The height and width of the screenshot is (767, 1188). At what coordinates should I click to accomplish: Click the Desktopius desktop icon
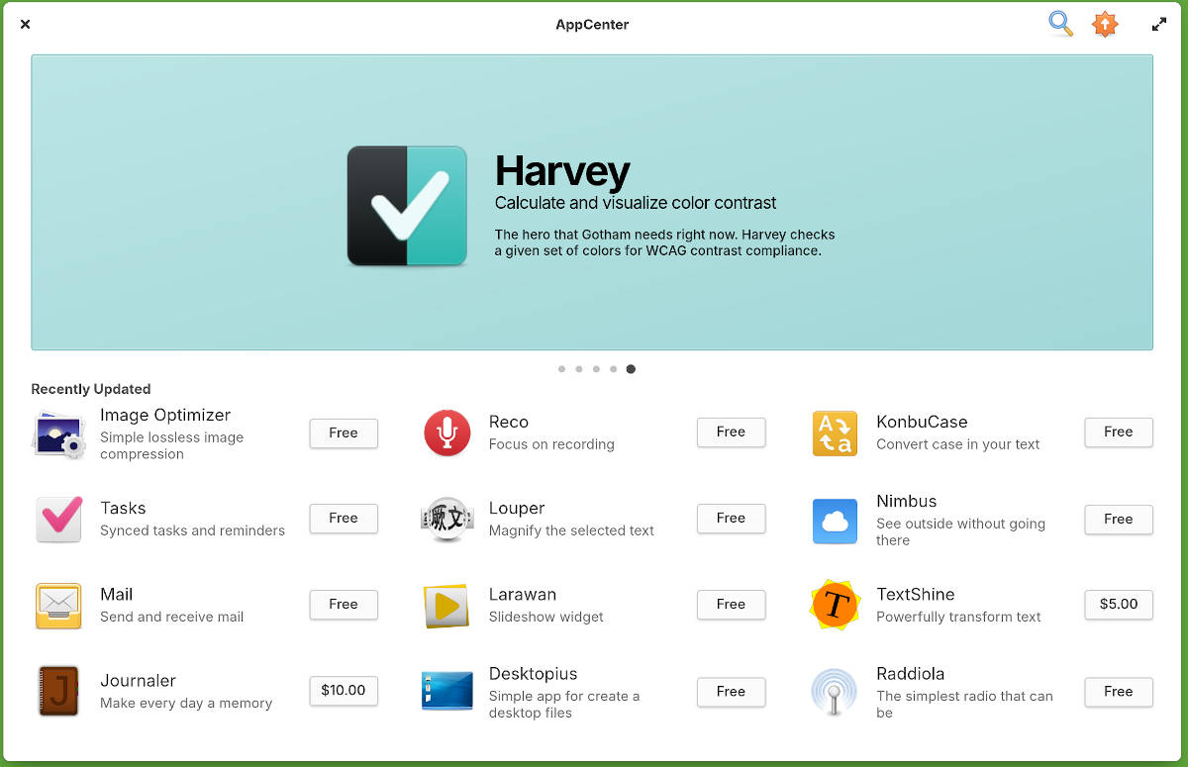coord(446,691)
